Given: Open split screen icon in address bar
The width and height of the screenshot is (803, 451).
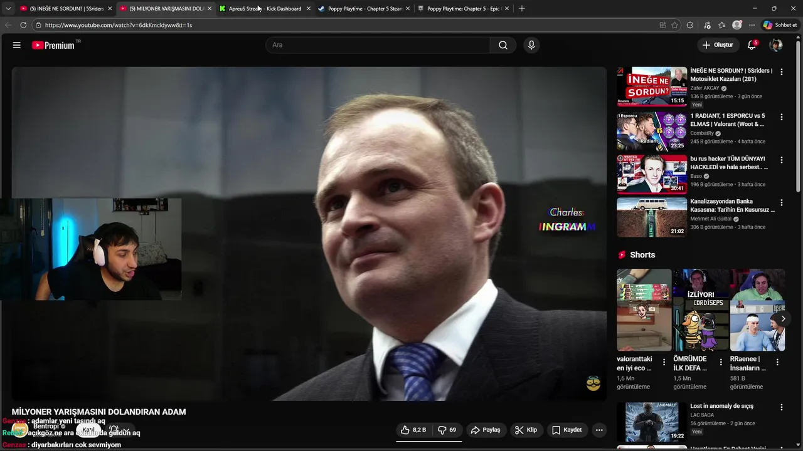Looking at the screenshot, I should coord(662,25).
